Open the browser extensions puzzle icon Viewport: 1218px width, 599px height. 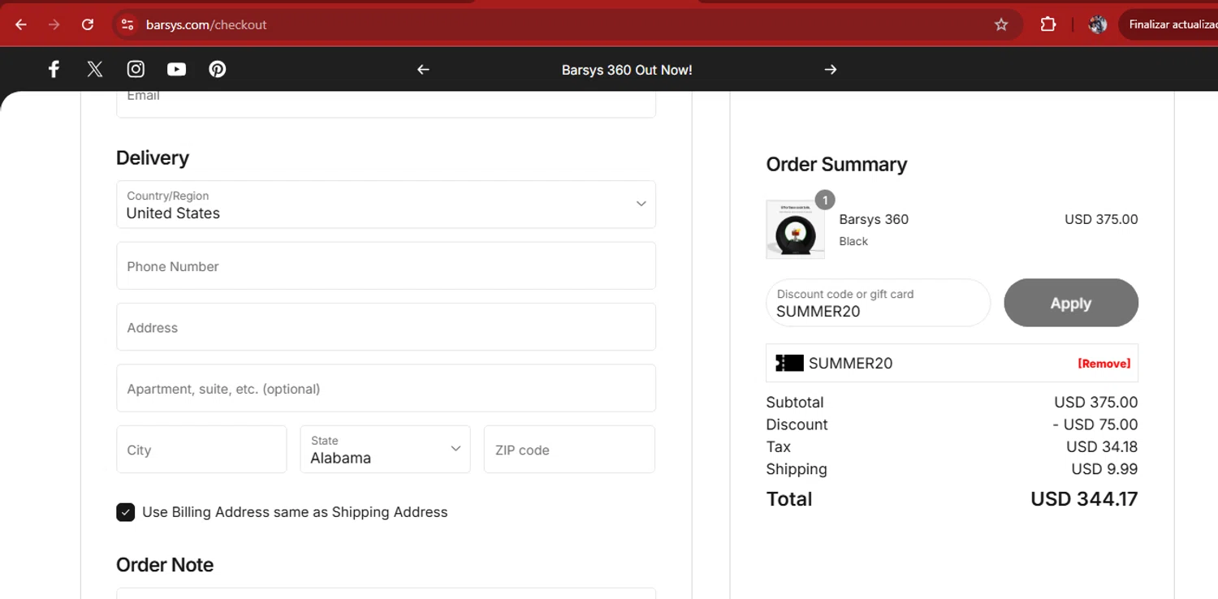coord(1048,24)
